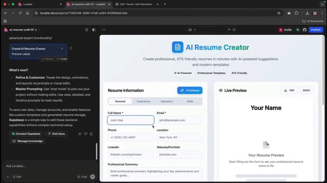
Task: Focus the Email input field
Action: [x=179, y=120]
